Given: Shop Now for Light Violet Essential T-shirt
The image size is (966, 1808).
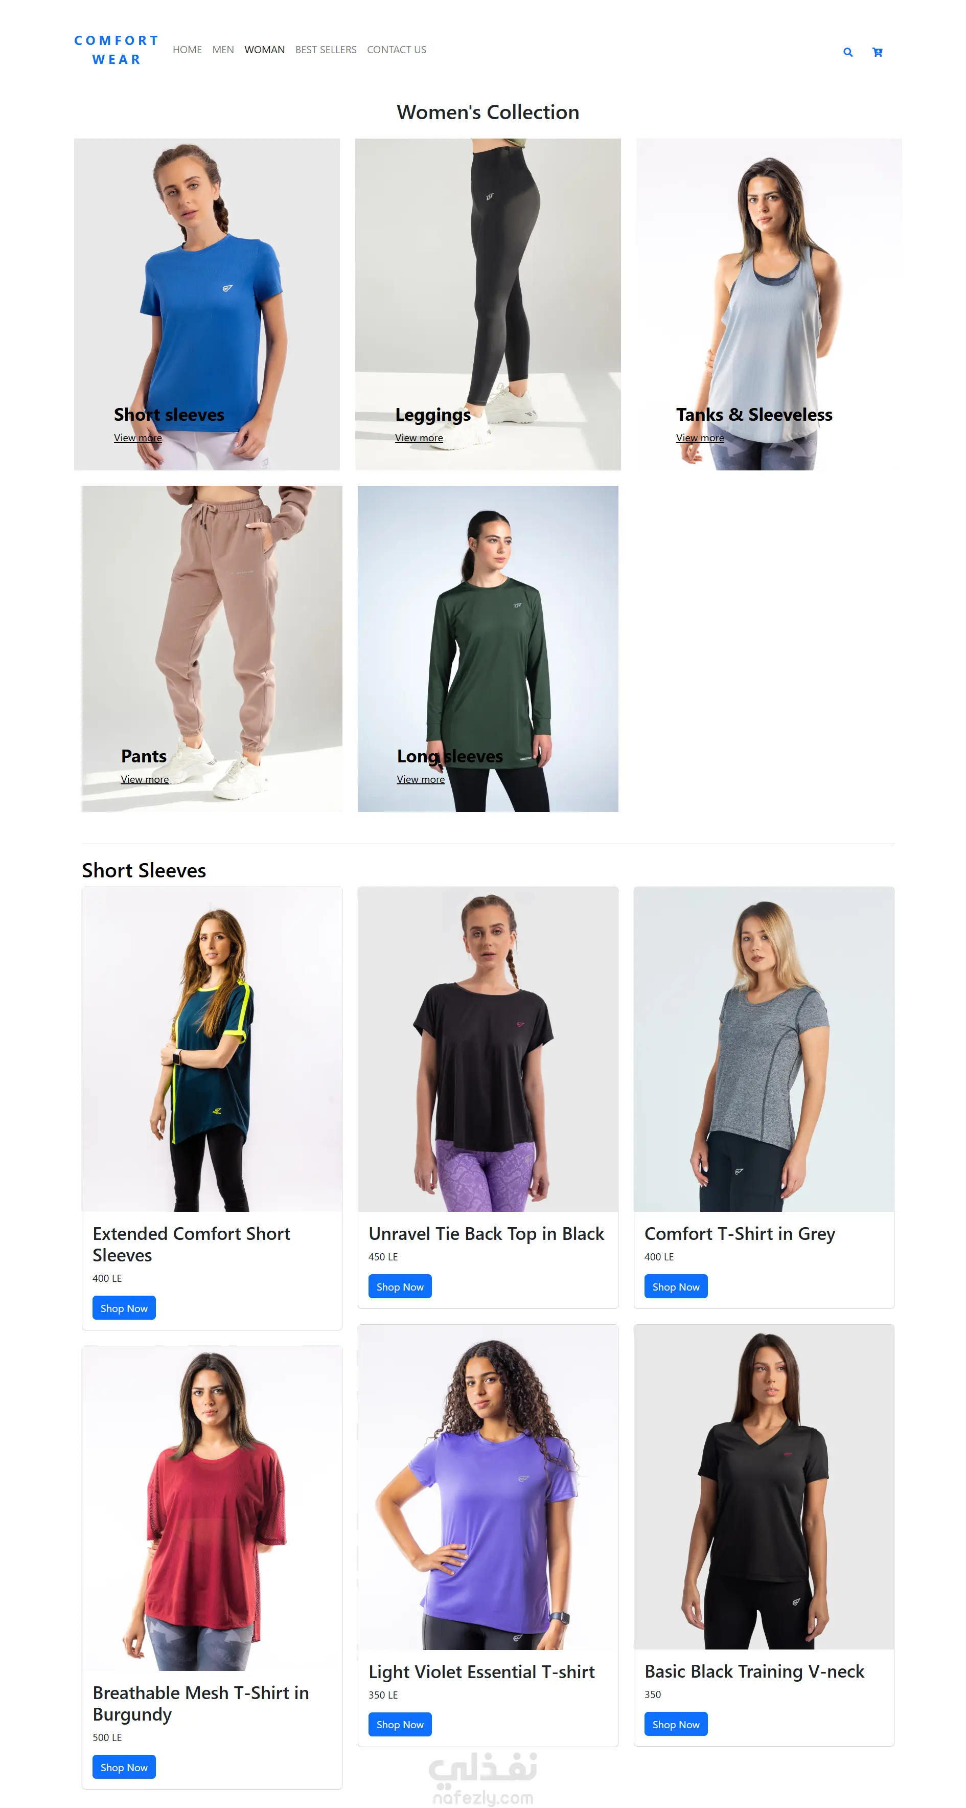Looking at the screenshot, I should (400, 1724).
